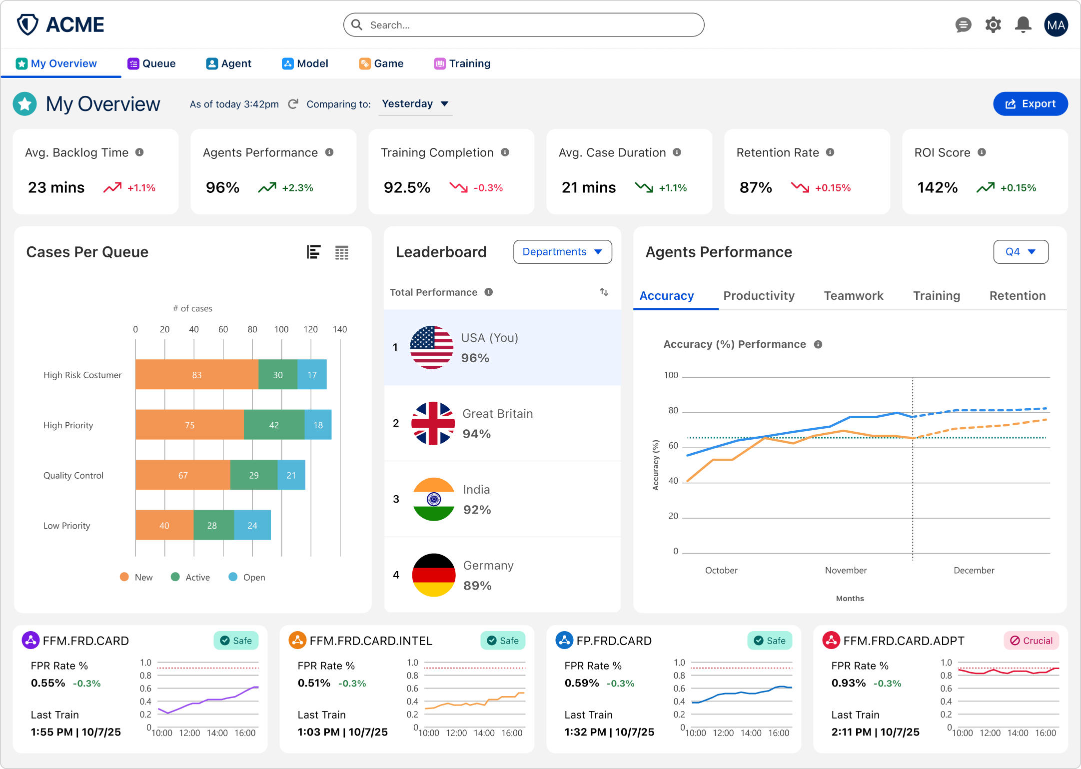Screen dimensions: 1081x769
Task: Click info icon on Agents Performance KPI card
Action: tap(329, 152)
